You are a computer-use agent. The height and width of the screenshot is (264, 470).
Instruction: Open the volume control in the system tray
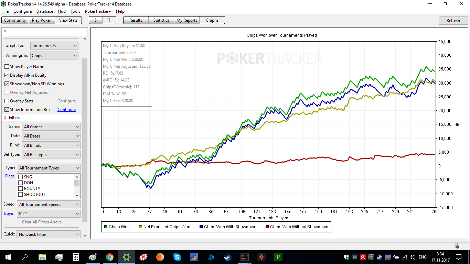point(412,257)
